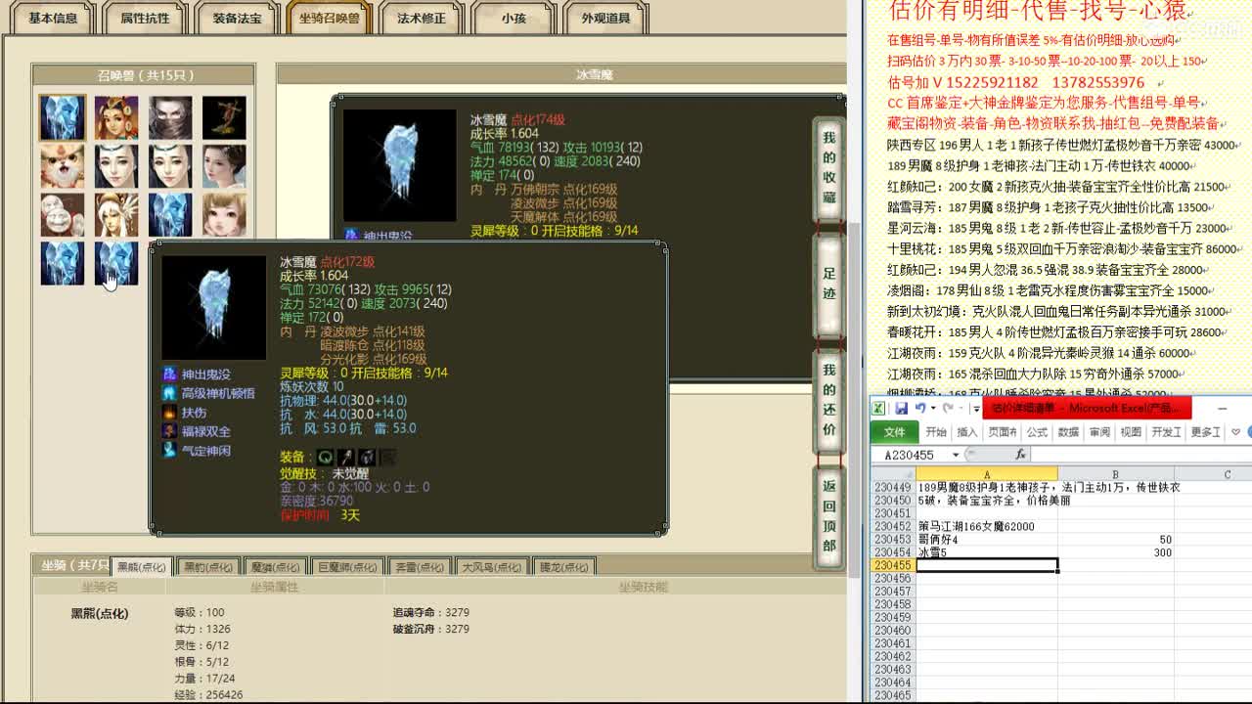Click the second equipment slot icon

346,457
